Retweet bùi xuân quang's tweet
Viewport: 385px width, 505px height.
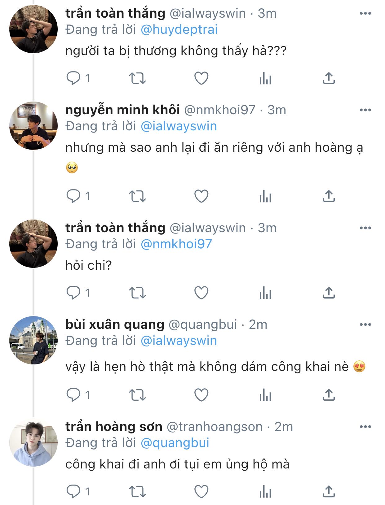coord(137,395)
